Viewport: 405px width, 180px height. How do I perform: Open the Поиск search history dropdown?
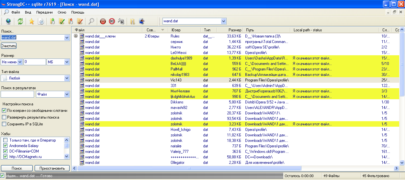pyautogui.click(x=67, y=37)
